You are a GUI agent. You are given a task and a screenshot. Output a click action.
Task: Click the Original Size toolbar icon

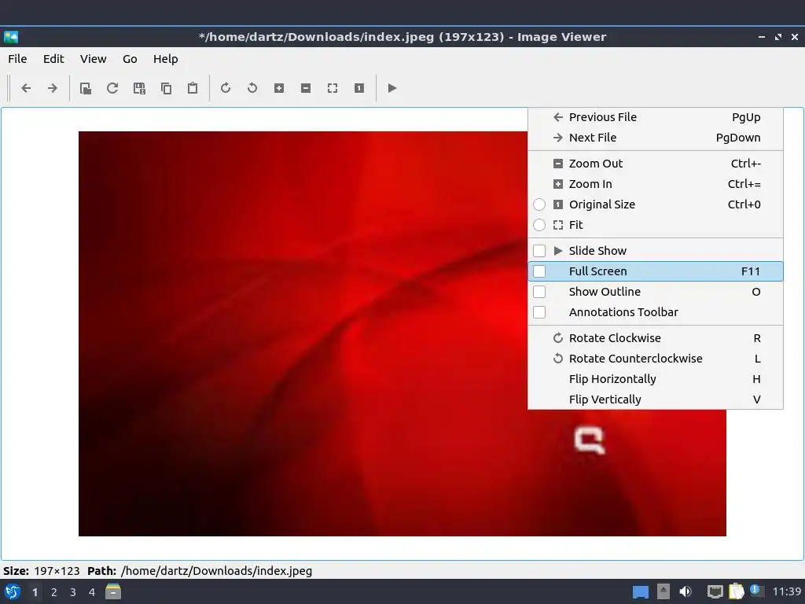point(358,88)
